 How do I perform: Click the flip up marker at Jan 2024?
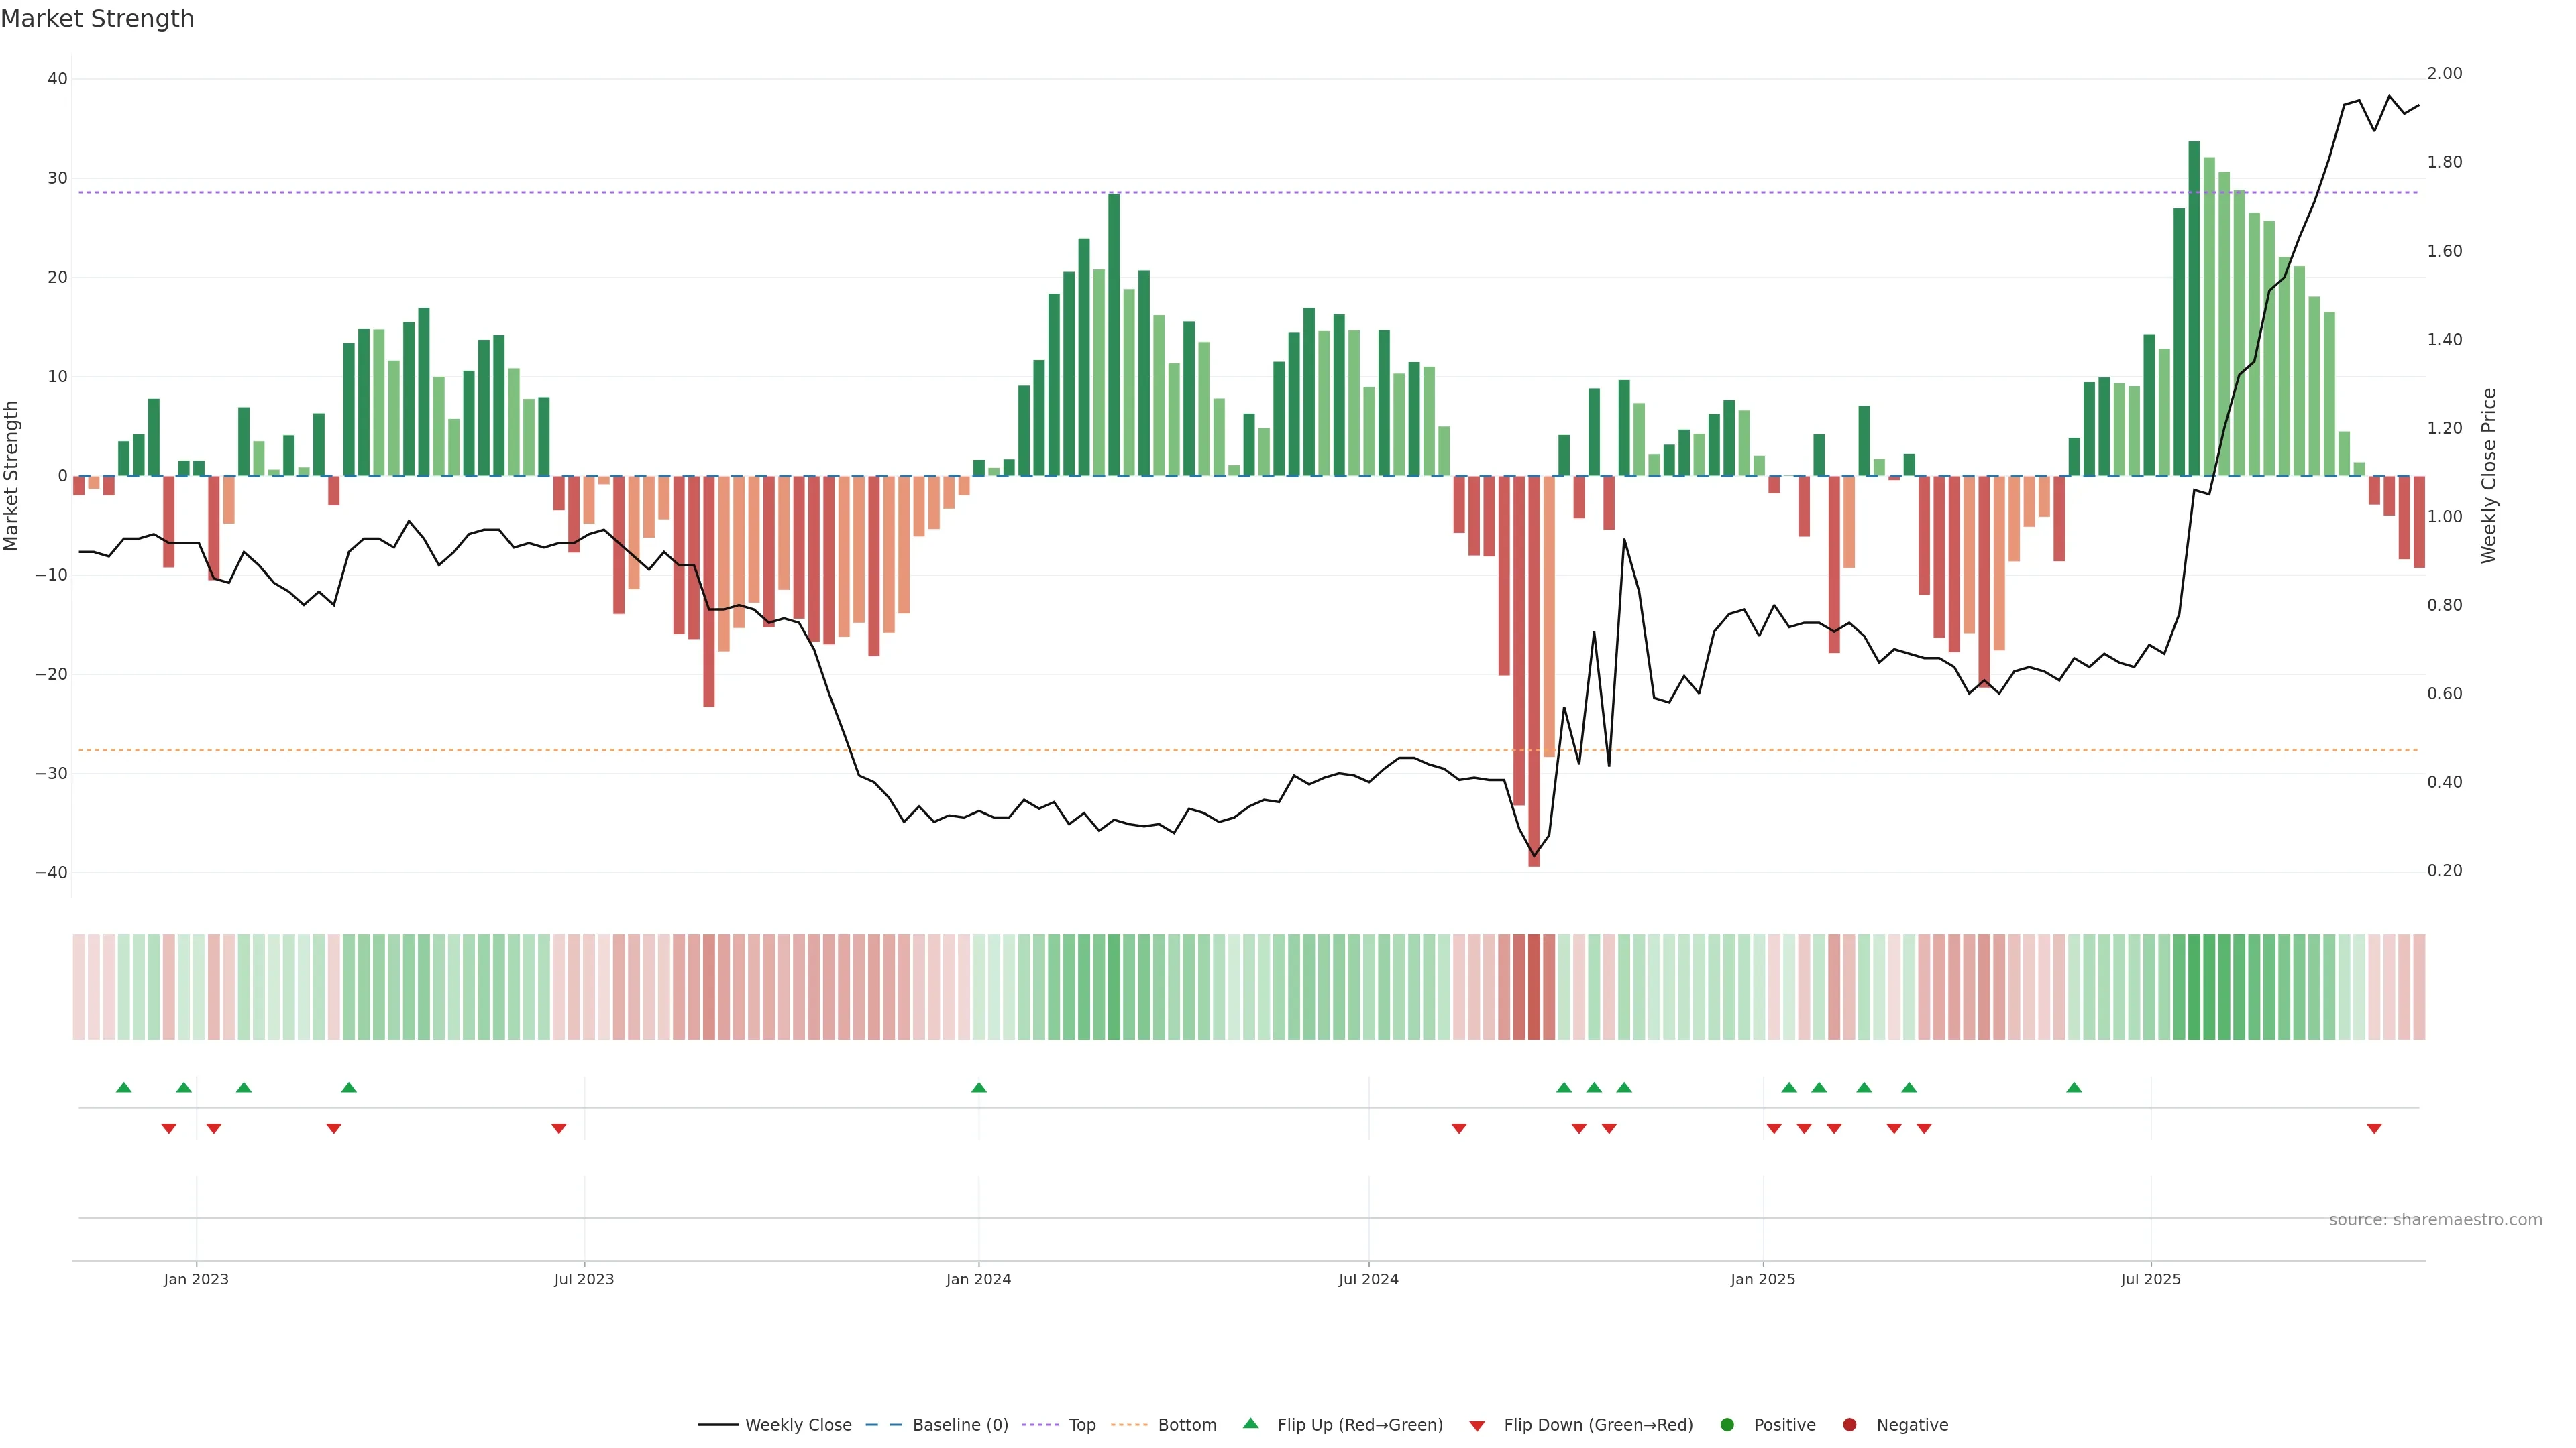[x=979, y=1087]
